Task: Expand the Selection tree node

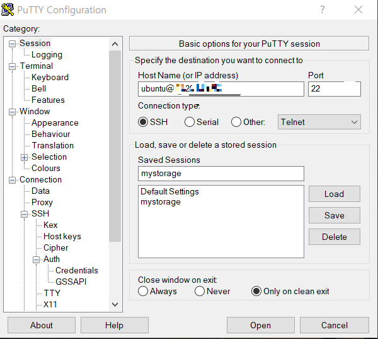Action: pyautogui.click(x=24, y=158)
